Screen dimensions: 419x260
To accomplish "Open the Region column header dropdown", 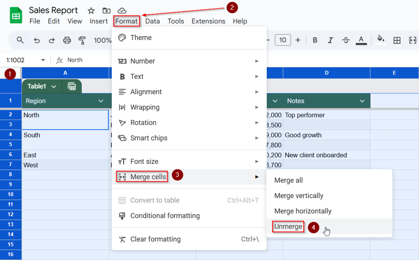I will pos(101,101).
